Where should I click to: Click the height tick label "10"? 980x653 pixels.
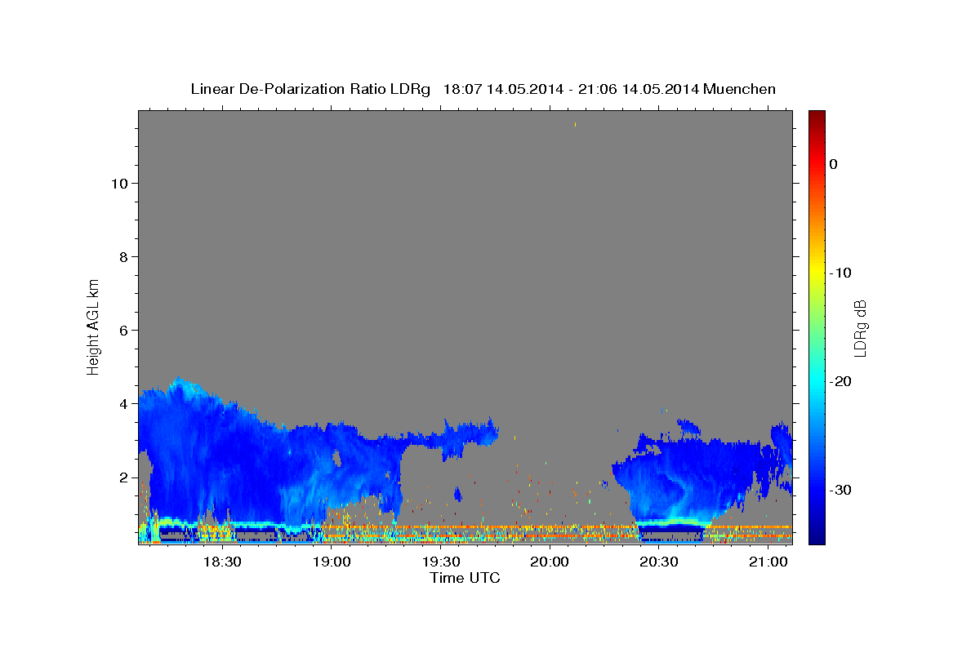coord(119,184)
